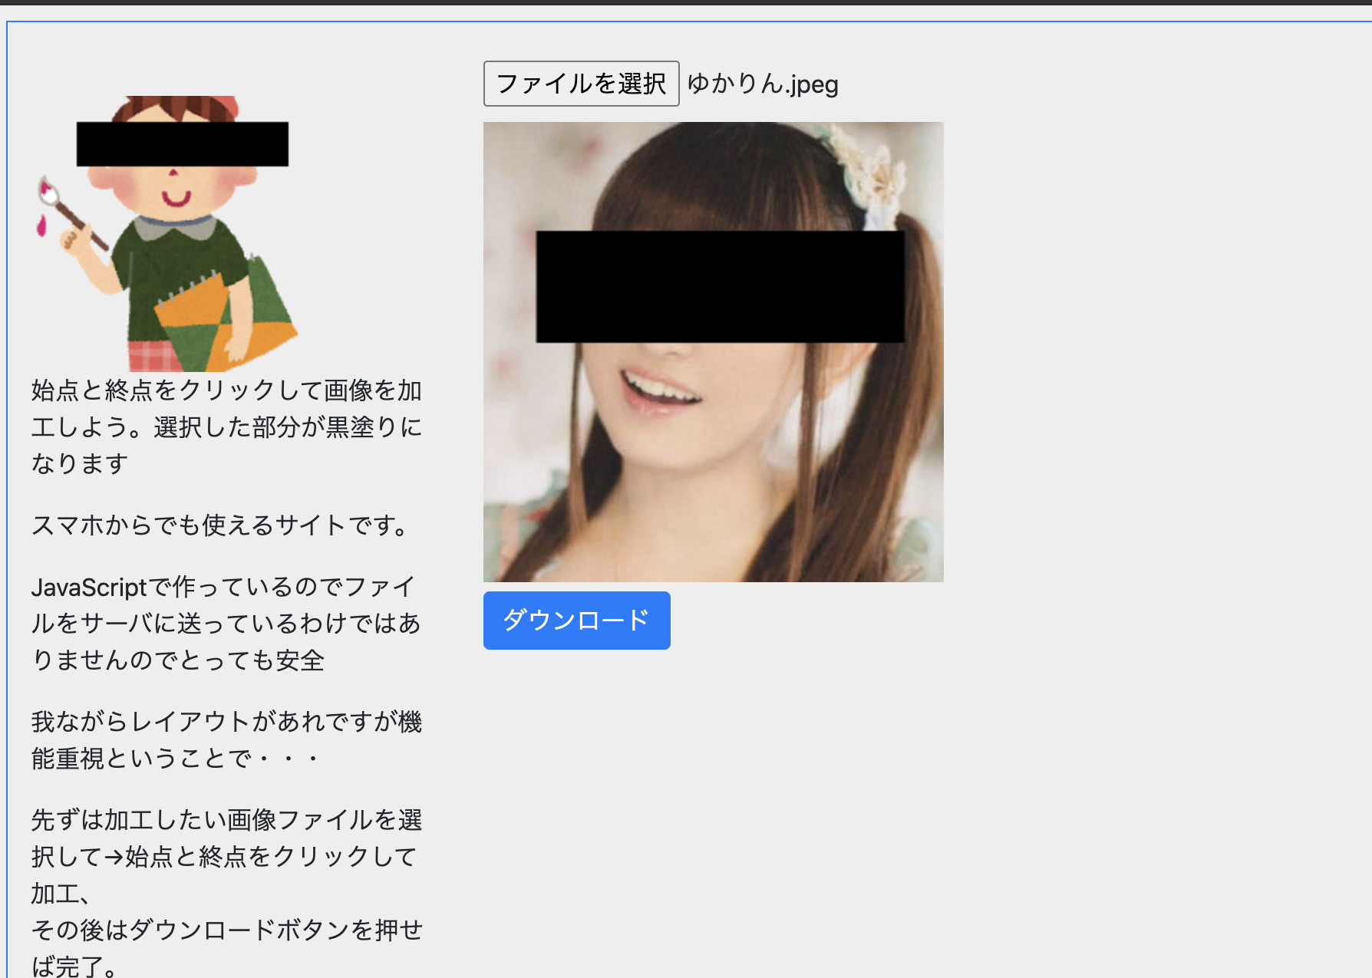Click the ファイルを選択 file chooser button
This screenshot has width=1372, height=978.
(x=581, y=84)
